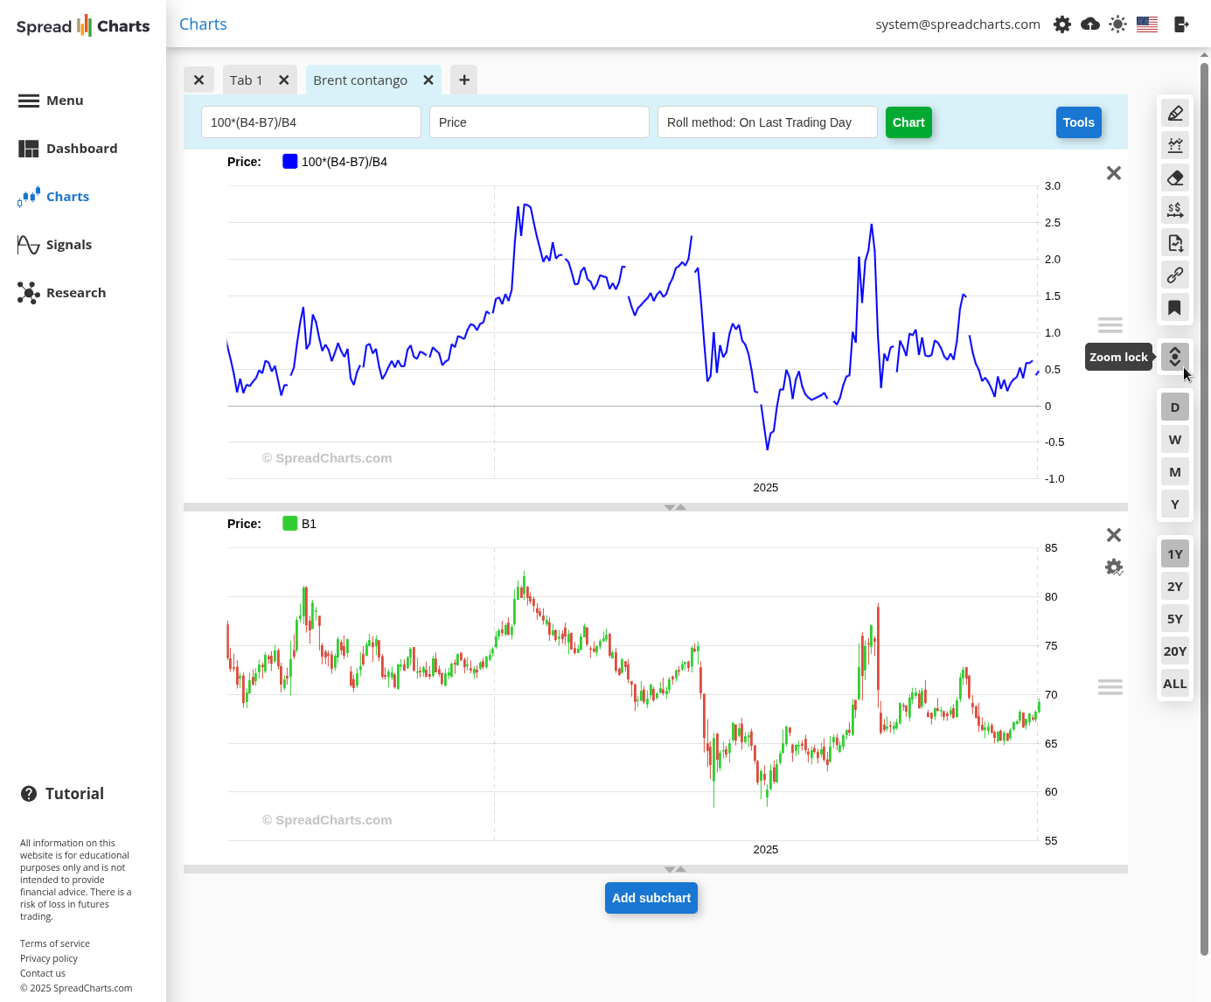Open Signals in the sidebar menu
1211x1002 pixels.
coord(68,245)
